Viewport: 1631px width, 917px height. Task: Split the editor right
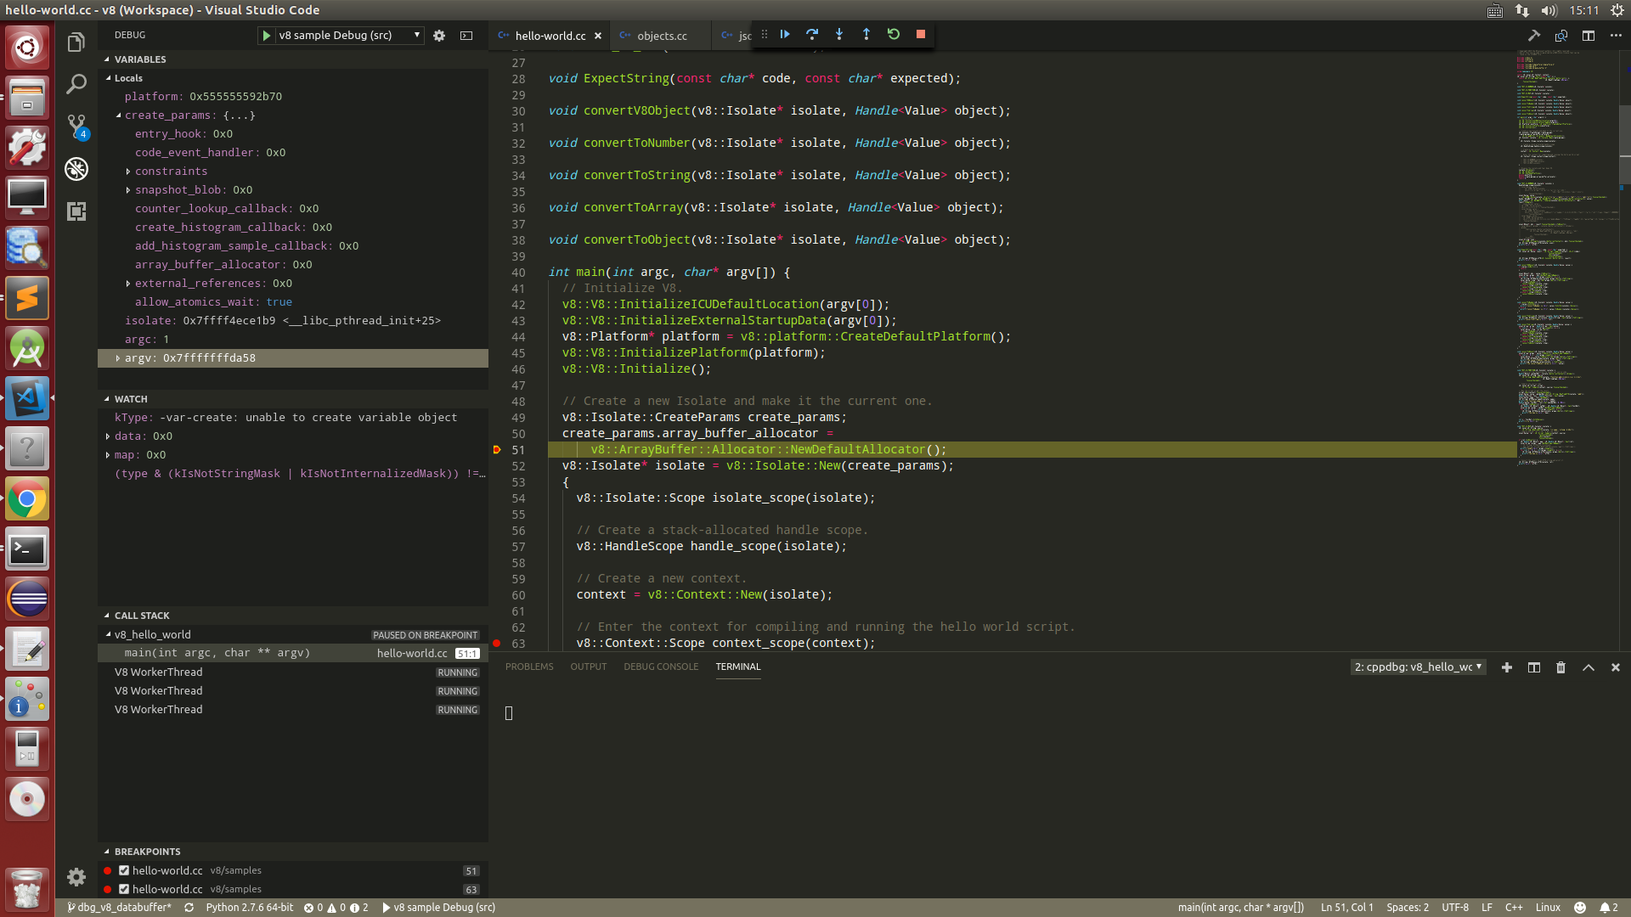(1589, 36)
